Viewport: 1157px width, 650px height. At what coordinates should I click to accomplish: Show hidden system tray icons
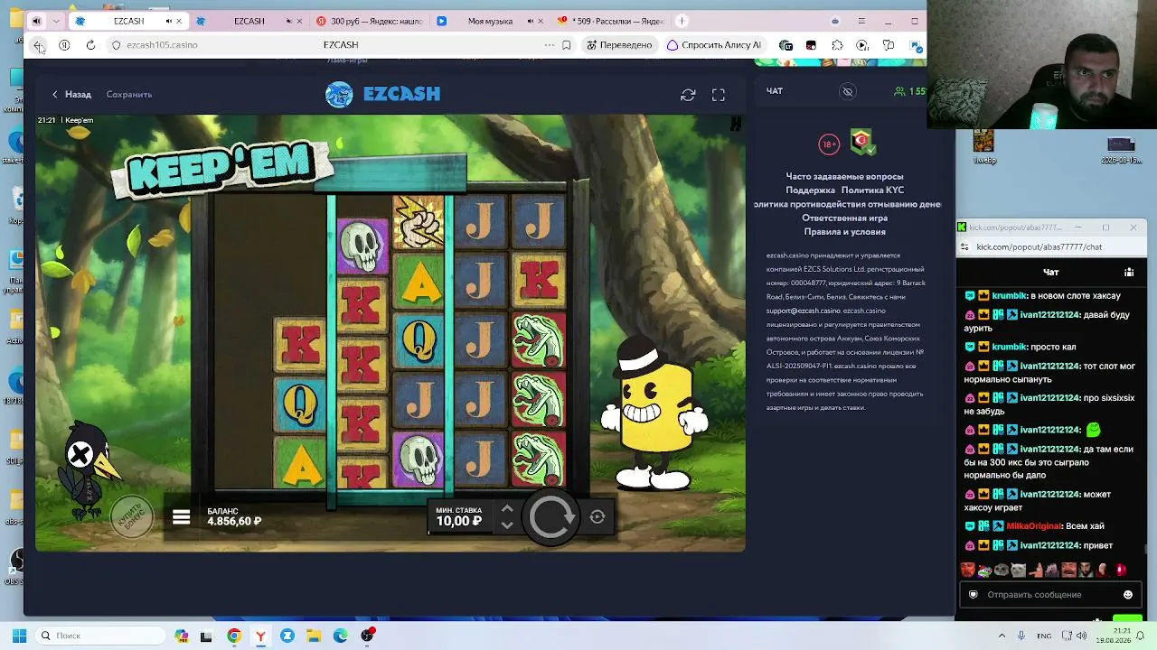point(1002,636)
